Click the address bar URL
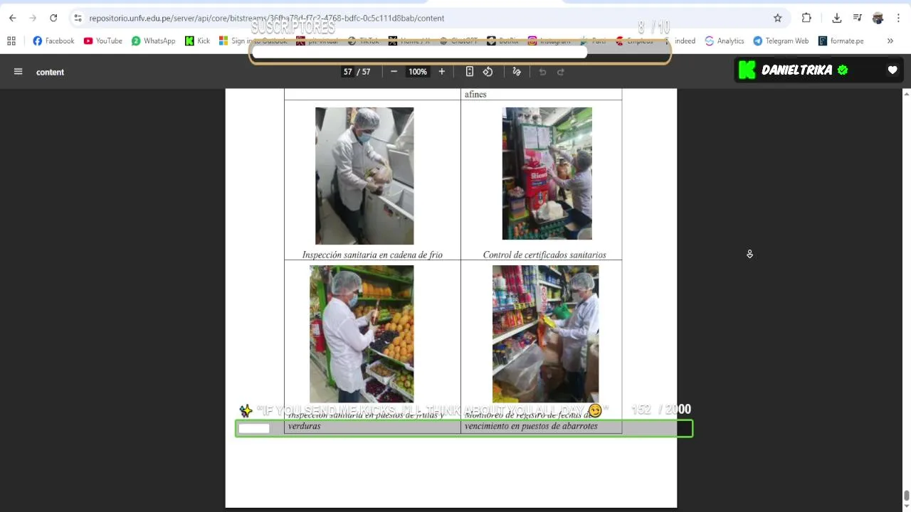 tap(266, 18)
